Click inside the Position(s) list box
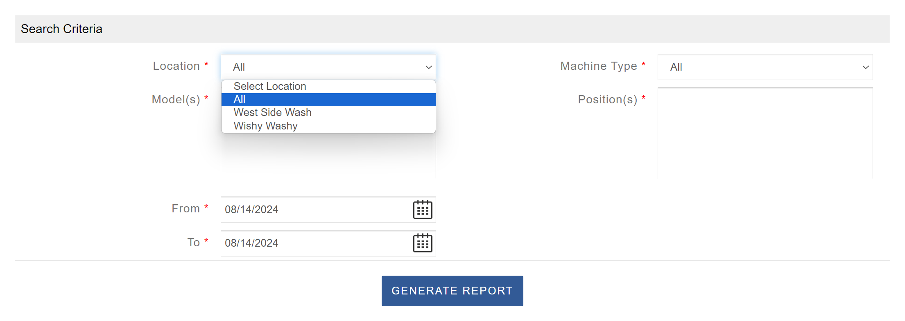The image size is (905, 321). click(x=765, y=133)
